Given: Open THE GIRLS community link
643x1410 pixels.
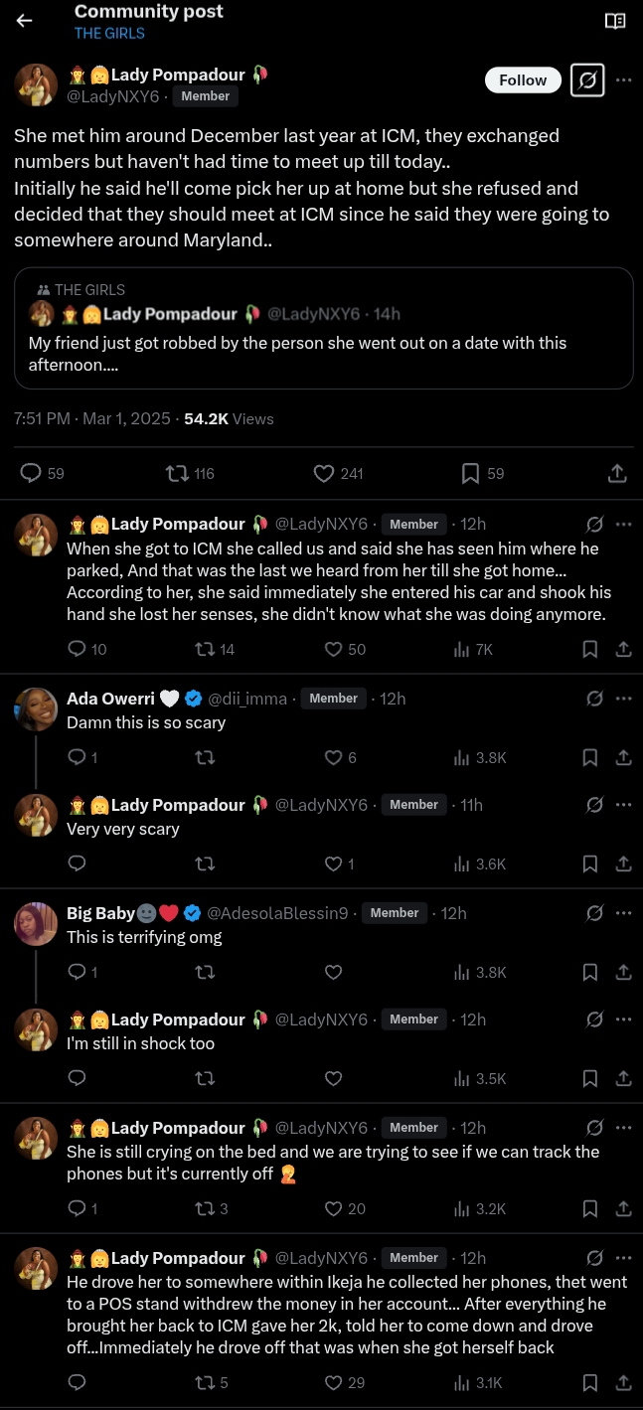Looking at the screenshot, I should point(109,33).
